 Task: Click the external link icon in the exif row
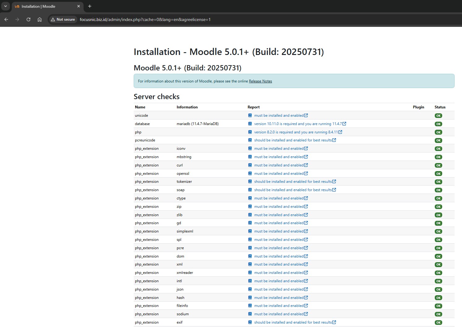coord(334,322)
